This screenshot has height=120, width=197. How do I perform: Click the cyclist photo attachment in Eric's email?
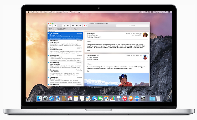tap(117, 80)
